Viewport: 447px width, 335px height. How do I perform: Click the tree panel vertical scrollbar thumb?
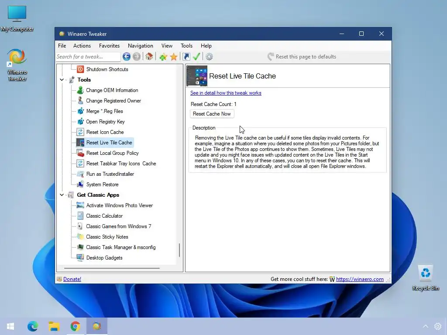click(179, 250)
